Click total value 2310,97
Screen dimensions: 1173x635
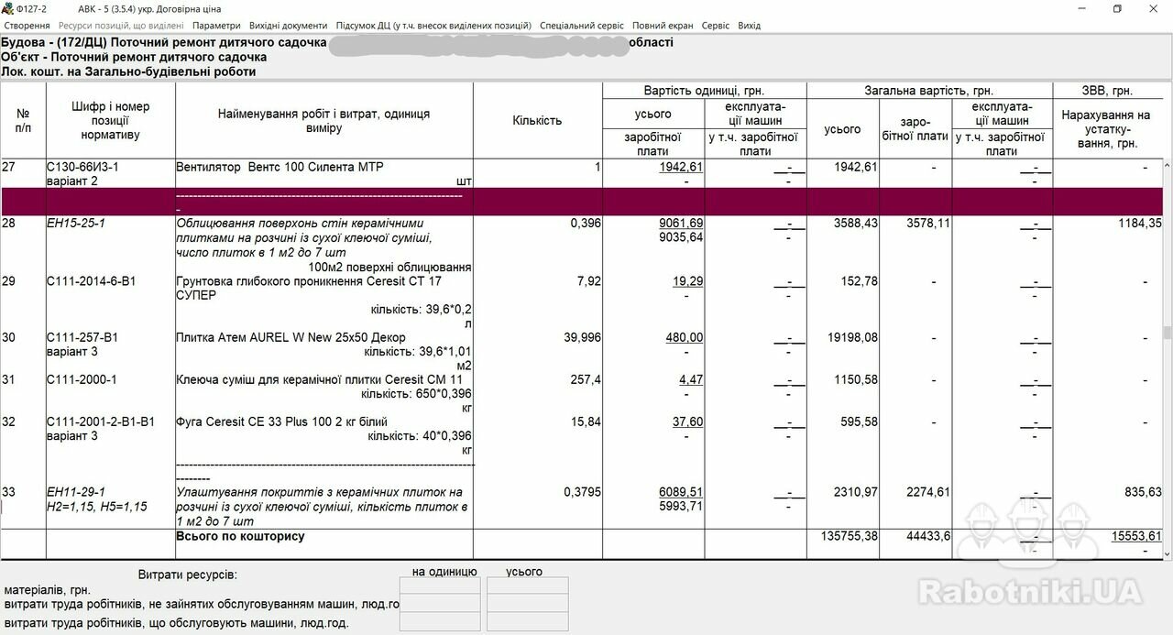(855, 492)
